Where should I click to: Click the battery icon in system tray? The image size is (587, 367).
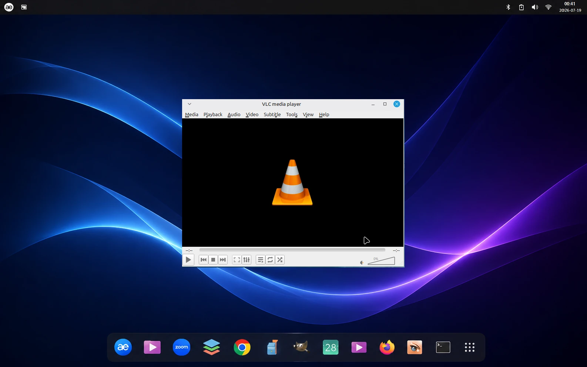[521, 7]
